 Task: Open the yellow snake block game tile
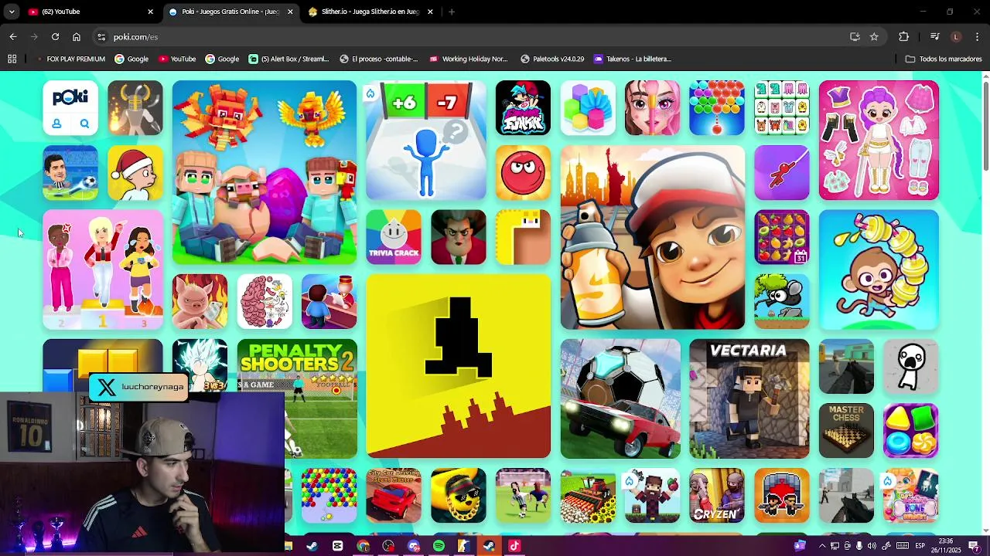(x=523, y=237)
